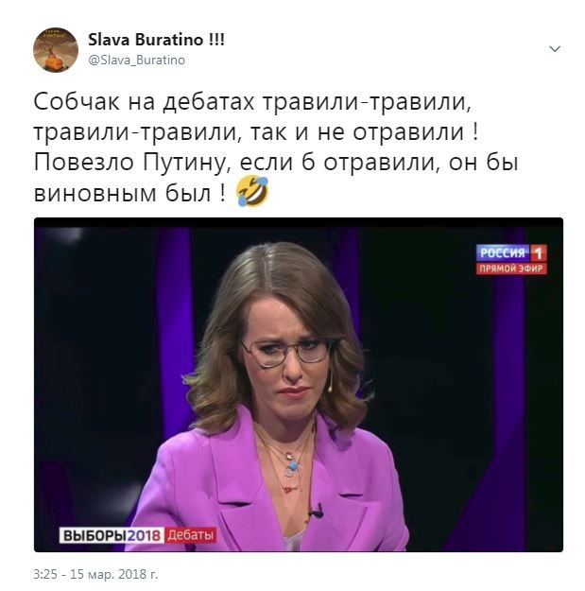The image size is (585, 591).
Task: Click the laughing tears emoji
Action: (252, 191)
